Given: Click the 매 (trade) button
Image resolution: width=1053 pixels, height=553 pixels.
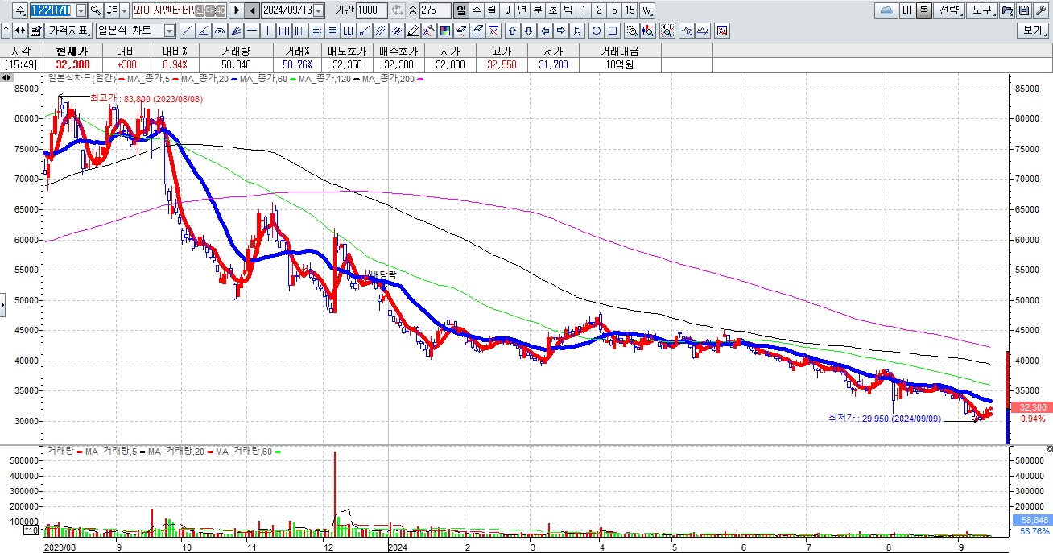Looking at the screenshot, I should [x=906, y=10].
